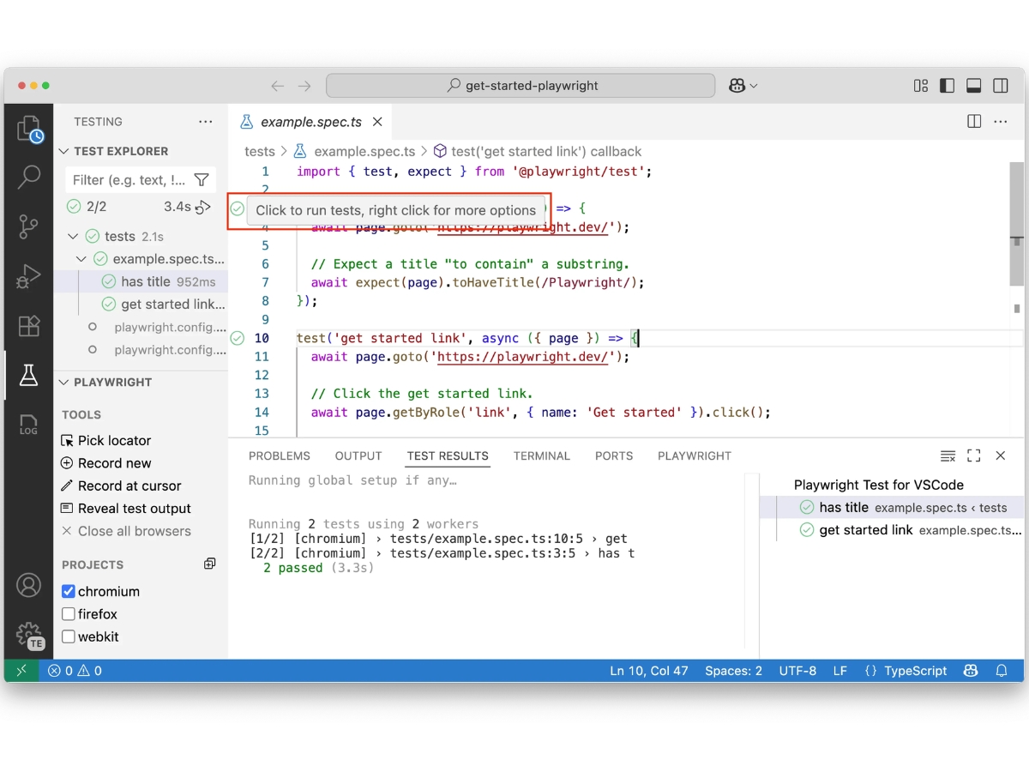Select the TEST RESULTS tab
The width and height of the screenshot is (1029, 772).
point(448,456)
